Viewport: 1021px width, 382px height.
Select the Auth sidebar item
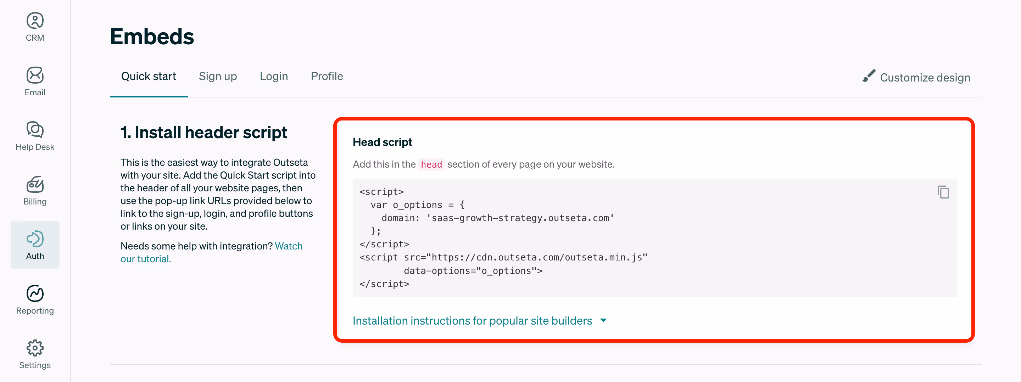35,245
